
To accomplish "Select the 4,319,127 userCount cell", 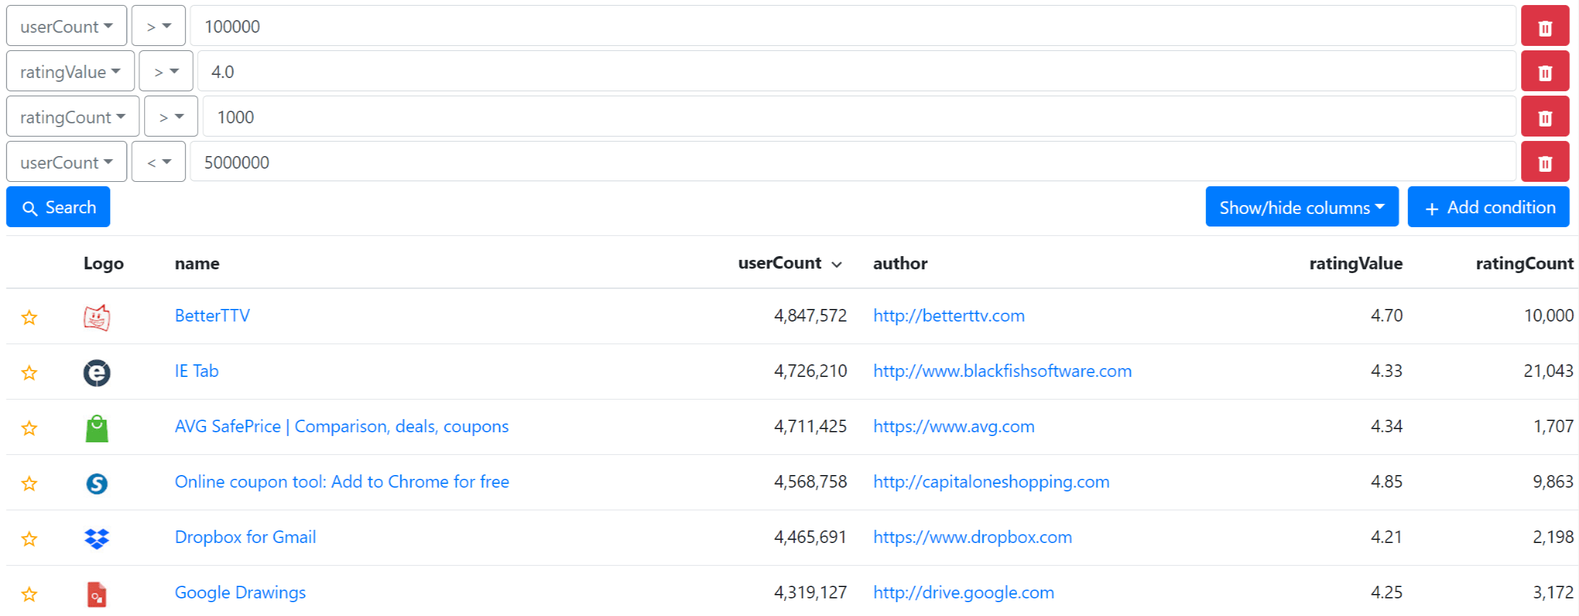I will point(810,592).
